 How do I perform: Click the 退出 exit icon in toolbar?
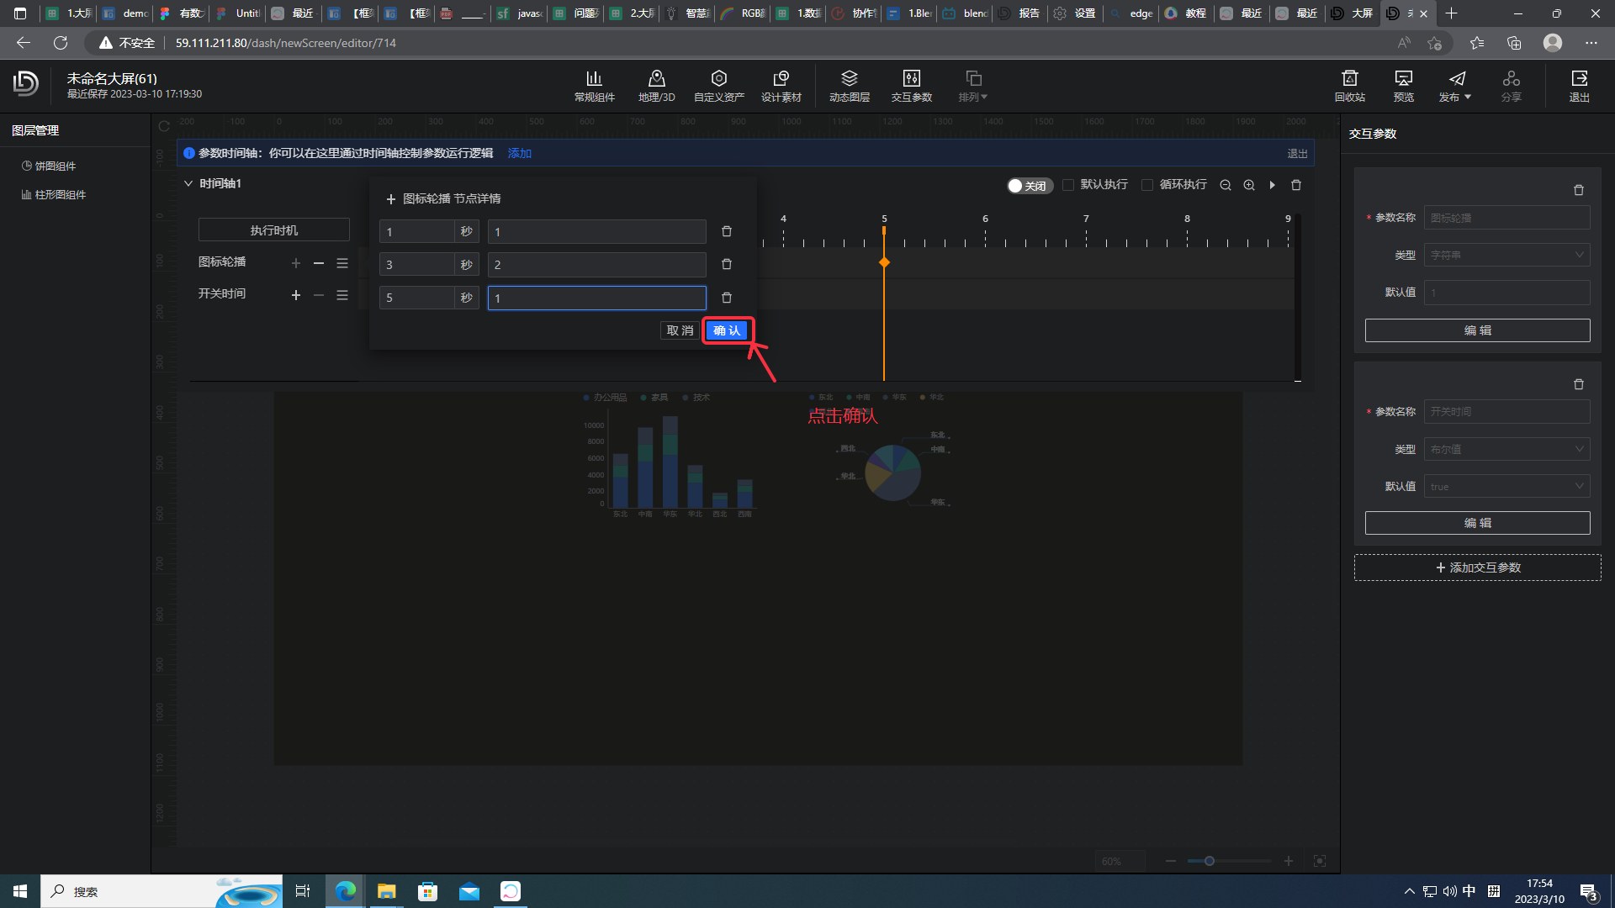pyautogui.click(x=1579, y=87)
